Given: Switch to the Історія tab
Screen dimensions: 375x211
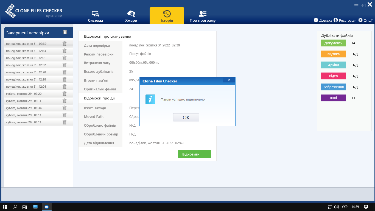Looking at the screenshot, I should click(x=167, y=16).
